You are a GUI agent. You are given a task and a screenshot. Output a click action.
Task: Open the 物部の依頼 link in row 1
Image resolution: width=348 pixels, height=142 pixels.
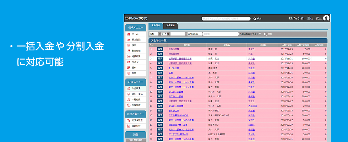click(x=174, y=49)
